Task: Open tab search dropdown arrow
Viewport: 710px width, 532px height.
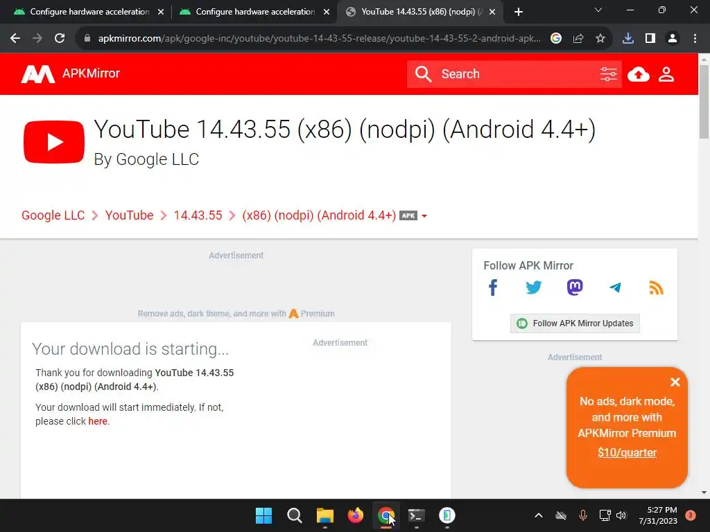Action: (598, 10)
